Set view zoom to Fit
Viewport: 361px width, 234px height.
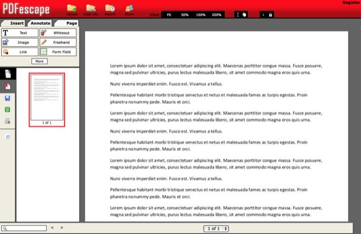tap(169, 15)
